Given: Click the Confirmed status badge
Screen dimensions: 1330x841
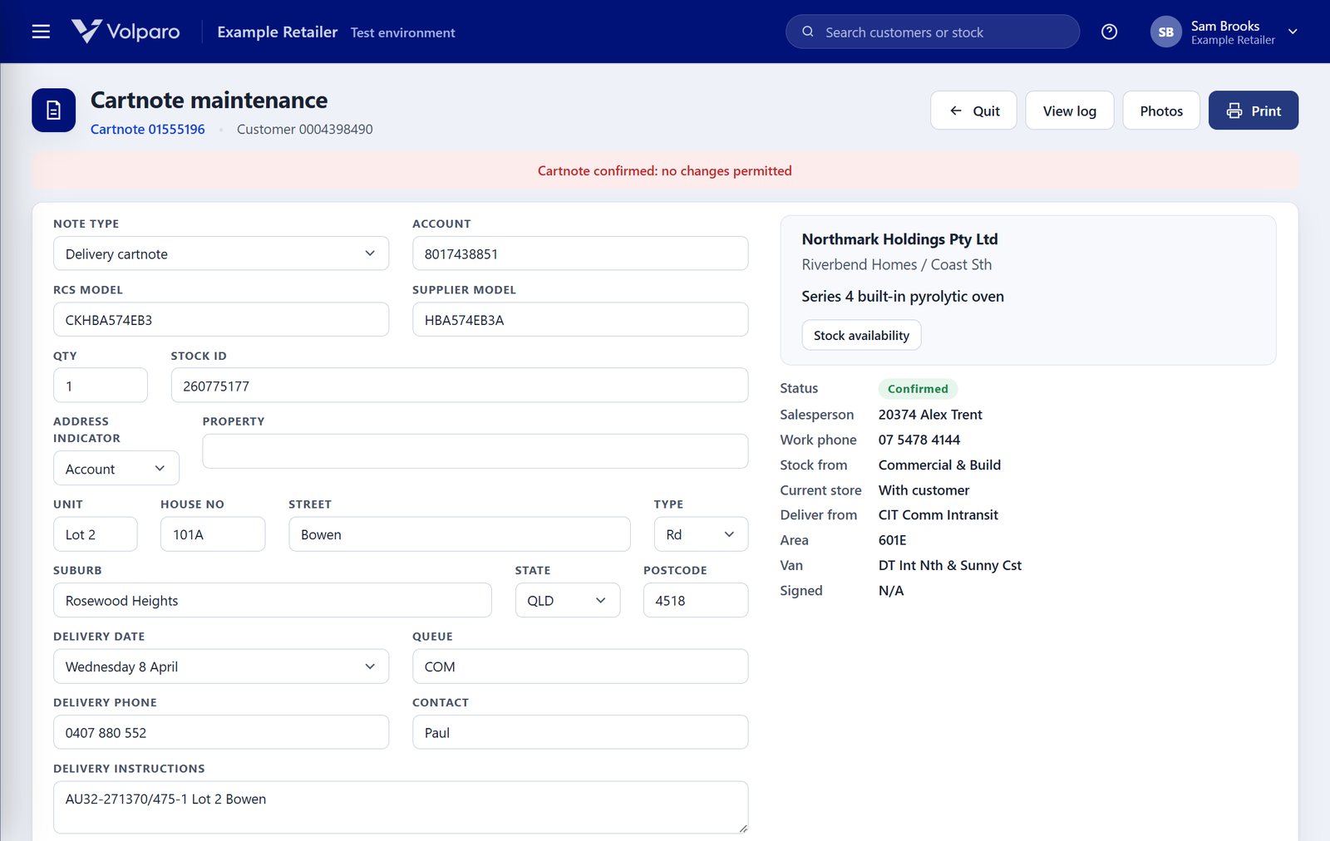Looking at the screenshot, I should pyautogui.click(x=918, y=388).
